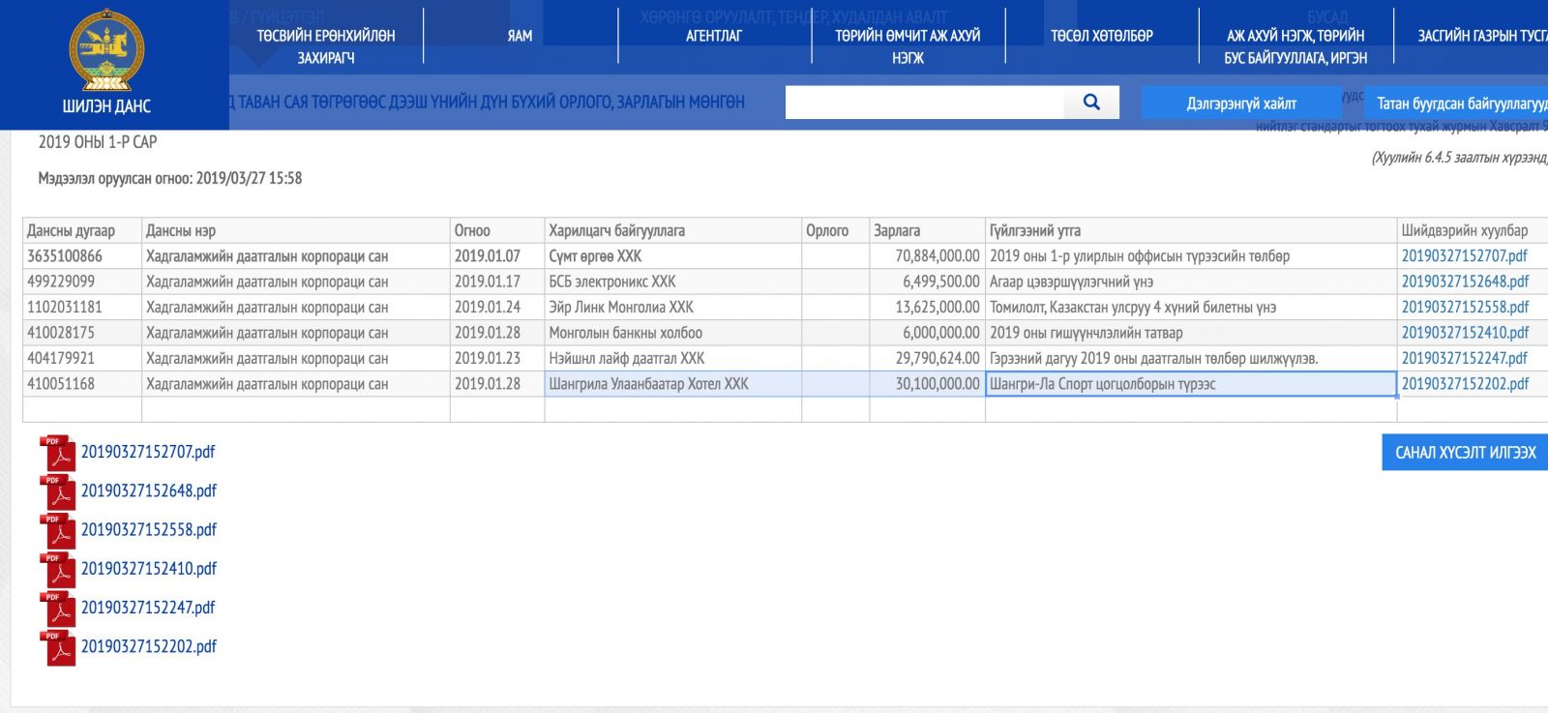The image size is (1548, 713).
Task: Click the magnifying glass search icon
Action: (1091, 102)
